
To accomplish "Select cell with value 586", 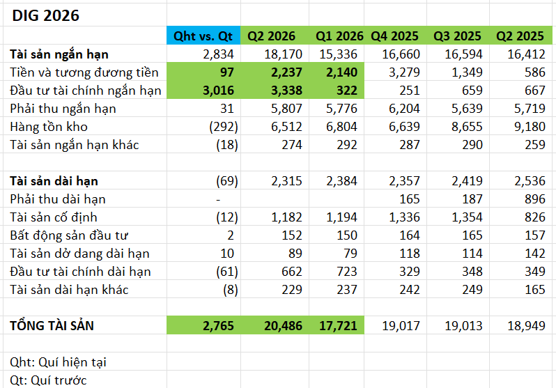I will pyautogui.click(x=521, y=72).
